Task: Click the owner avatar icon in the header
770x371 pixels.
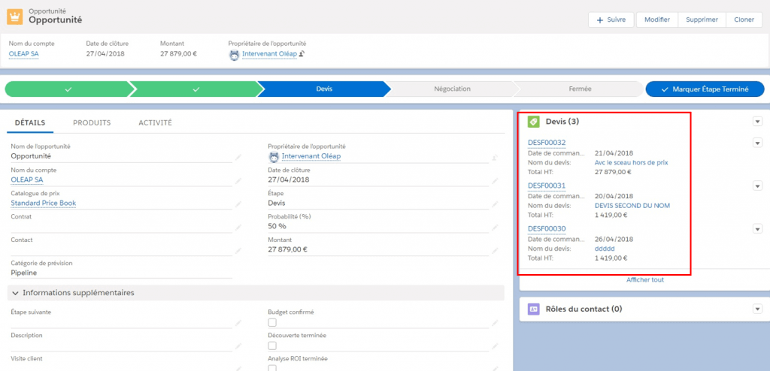Action: [234, 55]
